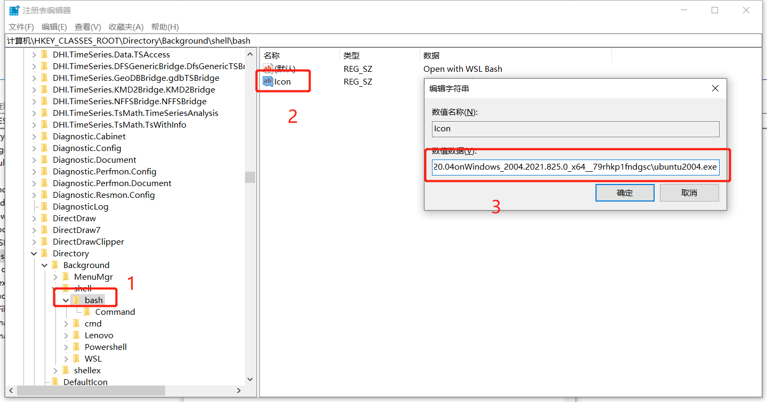Select Diagnostic.Perfmon.Config tree item
The height and width of the screenshot is (402, 767).
(x=104, y=171)
